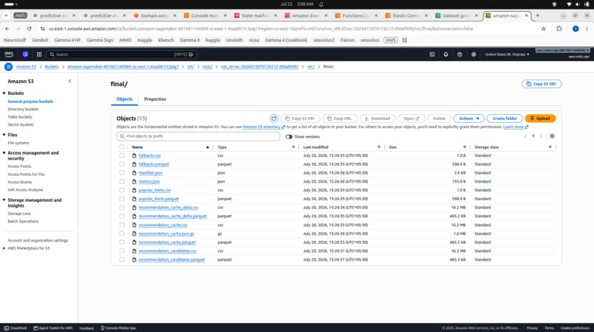Reload the browser page

pos(29,29)
